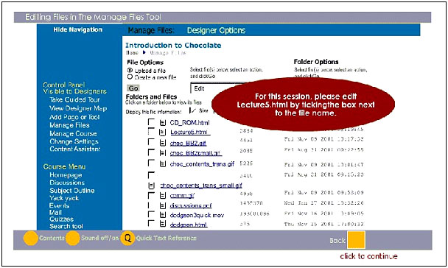Toggle the Size display checkbox
The width and height of the screenshot is (448, 268).
click(x=193, y=110)
